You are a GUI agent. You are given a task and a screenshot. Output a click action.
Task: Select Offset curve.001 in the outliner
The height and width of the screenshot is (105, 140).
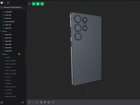10,61
